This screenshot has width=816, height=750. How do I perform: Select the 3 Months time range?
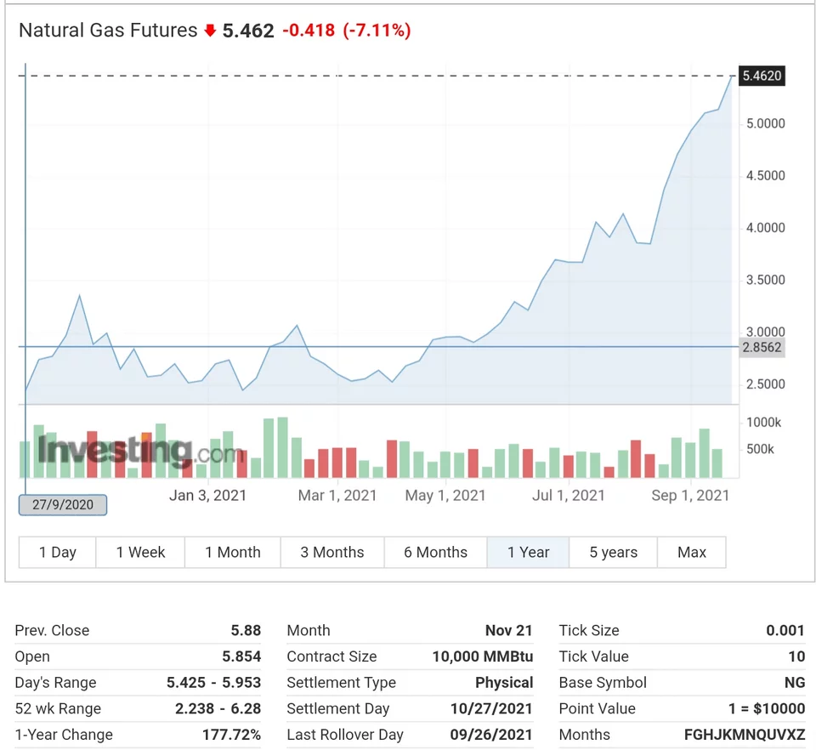click(331, 552)
